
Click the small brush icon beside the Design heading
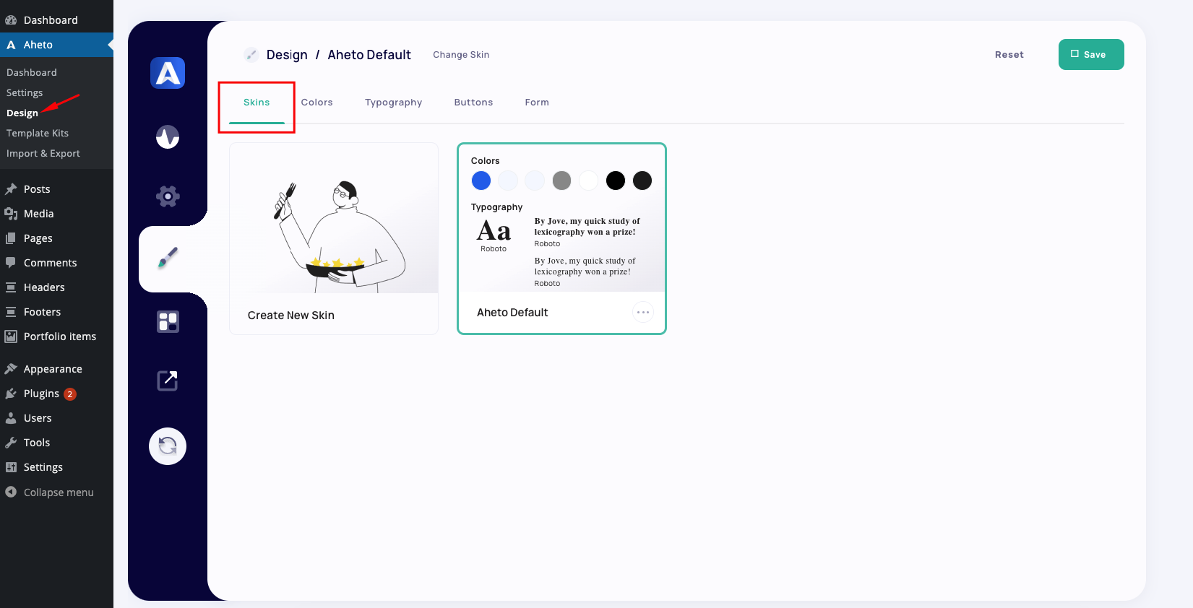[x=251, y=55]
